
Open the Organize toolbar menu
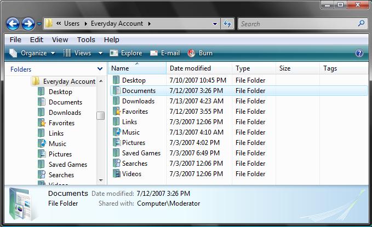[32, 53]
